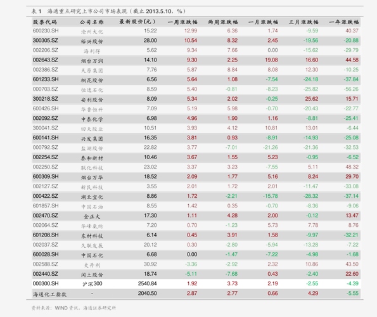Click the 沪深300 index name
The width and height of the screenshot is (377, 317).
tap(93, 284)
